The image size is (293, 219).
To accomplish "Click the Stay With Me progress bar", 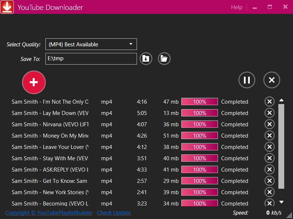I will click(200, 158).
